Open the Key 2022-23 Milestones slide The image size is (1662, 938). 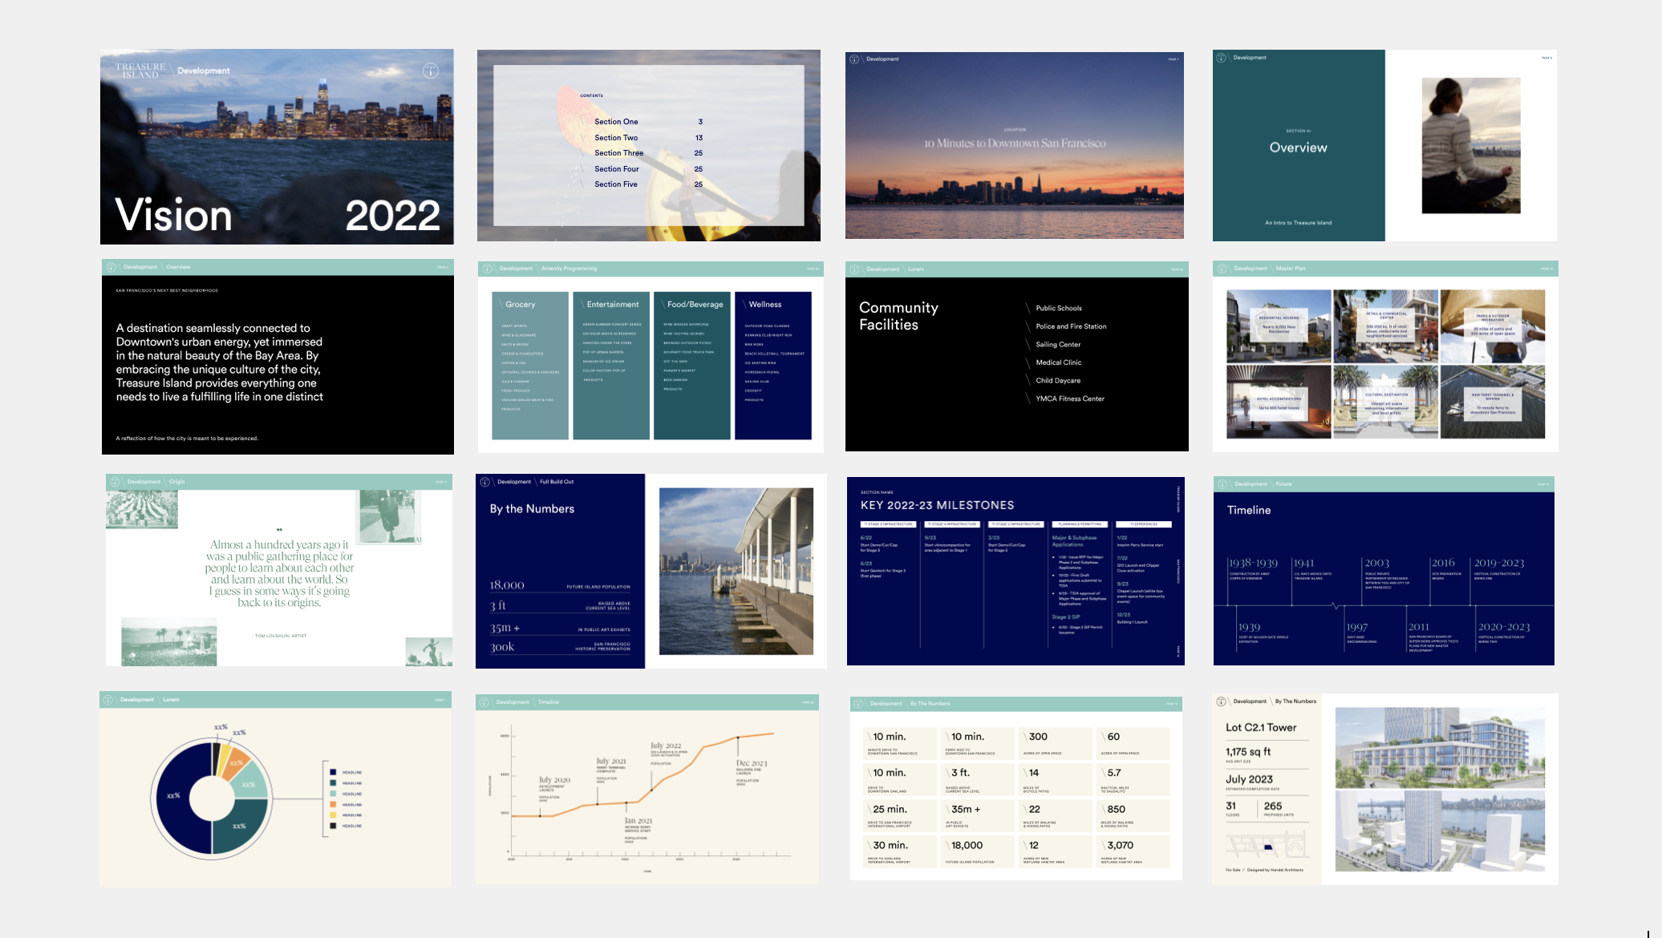coord(1015,571)
